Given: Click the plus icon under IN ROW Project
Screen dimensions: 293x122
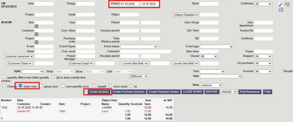Looking at the screenshot, I should pyautogui.click(x=36, y=42).
